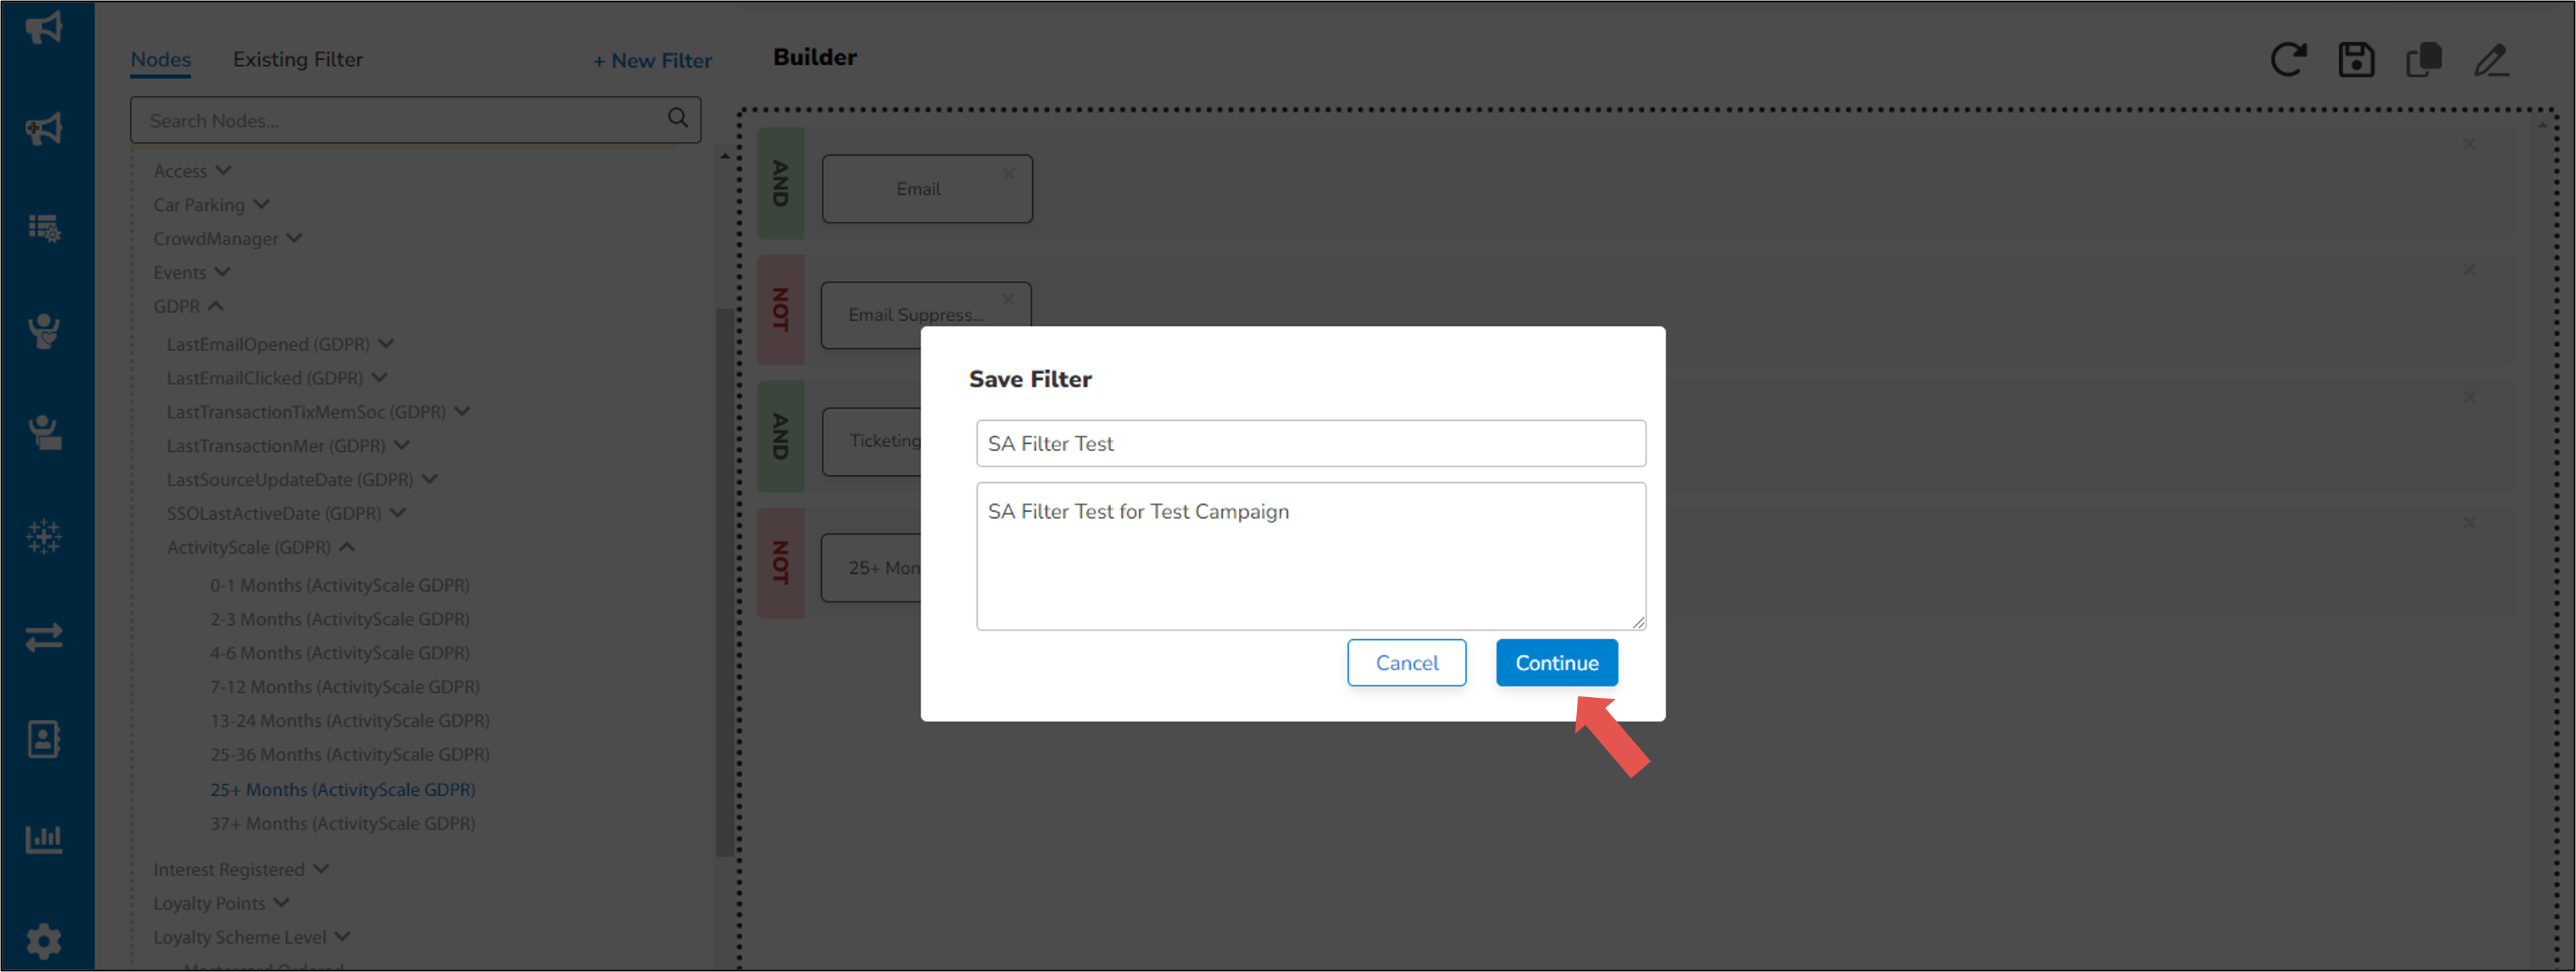2576x972 pixels.
Task: Click Continue in the Save Filter dialog
Action: pos(1556,662)
